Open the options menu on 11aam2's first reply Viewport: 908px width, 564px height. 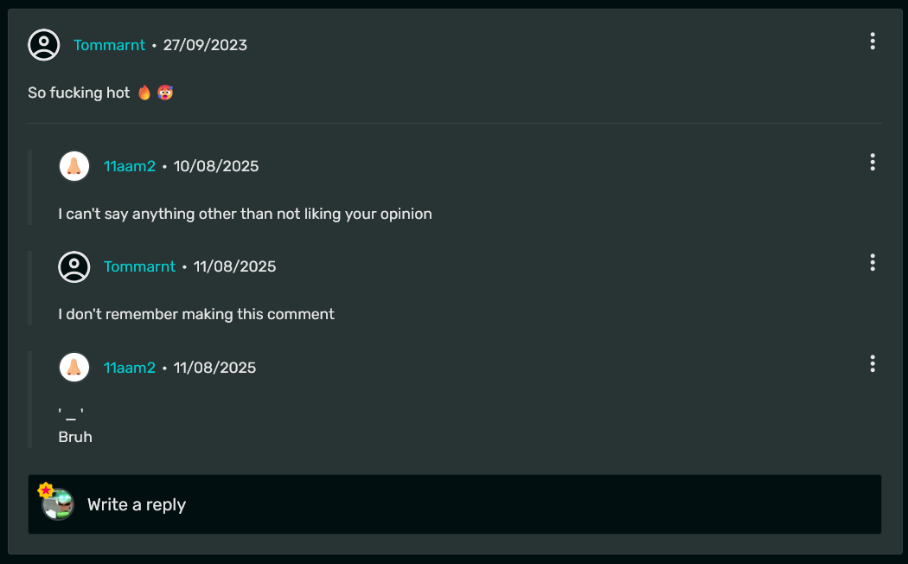pos(873,162)
